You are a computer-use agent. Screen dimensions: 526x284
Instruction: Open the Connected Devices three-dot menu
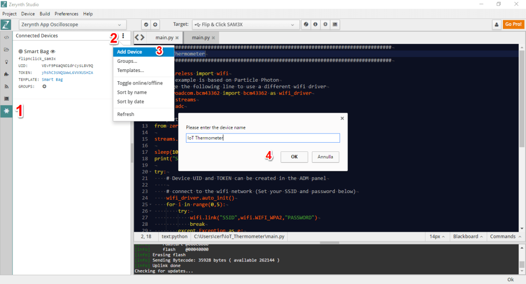(123, 36)
